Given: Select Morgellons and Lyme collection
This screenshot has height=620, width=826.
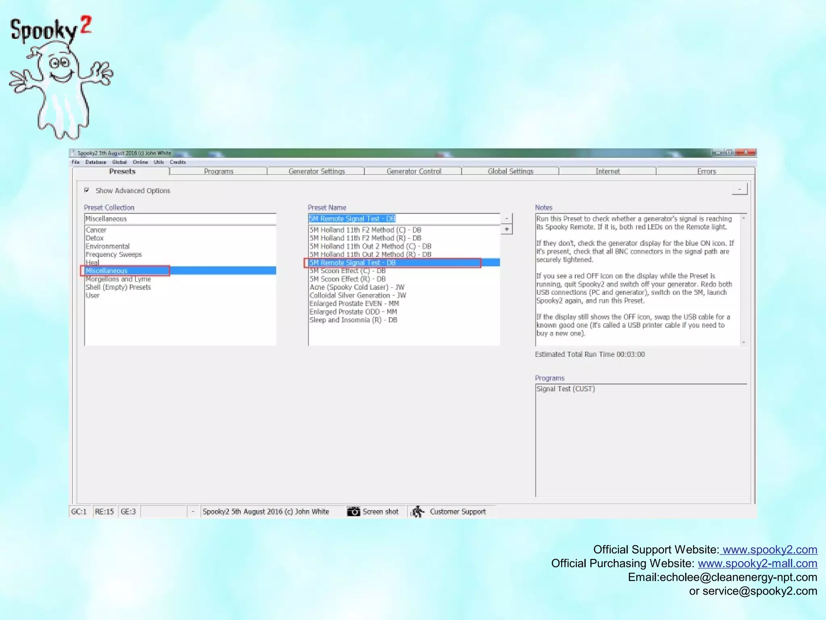Looking at the screenshot, I should 118,279.
